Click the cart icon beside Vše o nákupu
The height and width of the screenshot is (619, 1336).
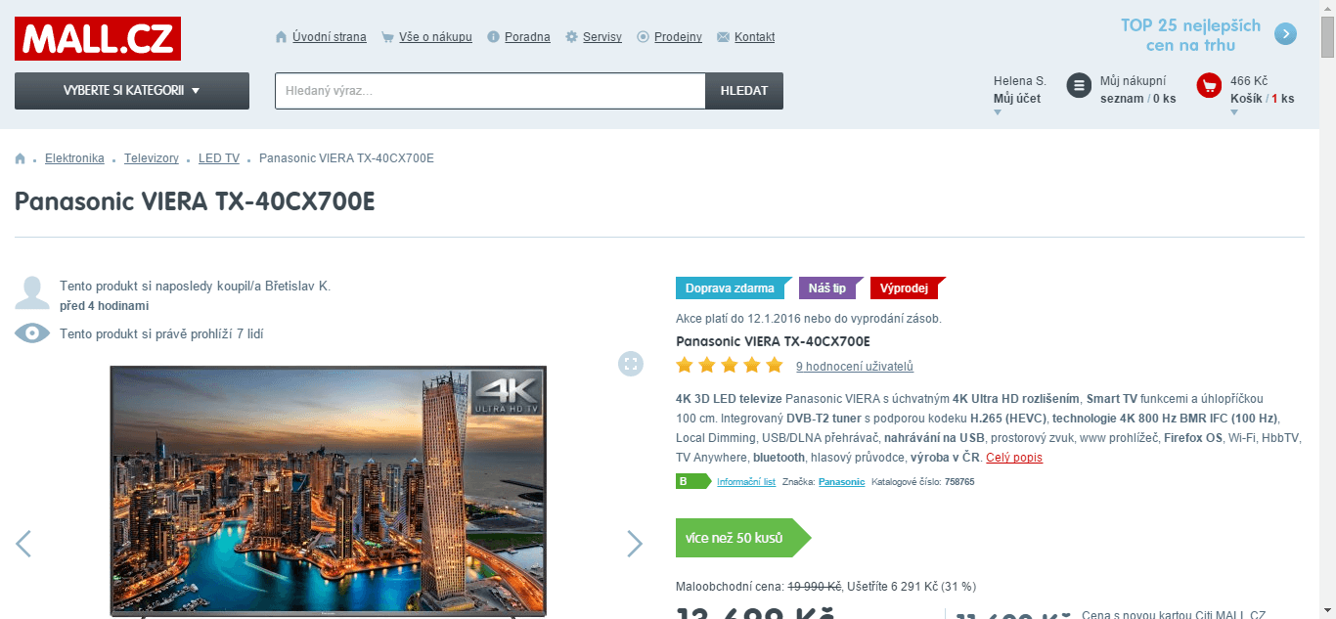click(x=388, y=37)
